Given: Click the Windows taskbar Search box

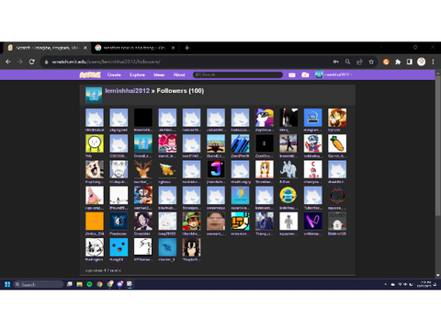Looking at the screenshot, I should (39, 284).
